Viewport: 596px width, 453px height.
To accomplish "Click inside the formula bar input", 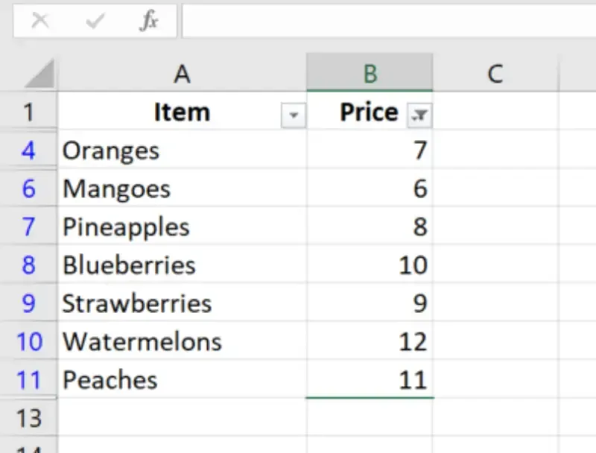I will pos(387,21).
